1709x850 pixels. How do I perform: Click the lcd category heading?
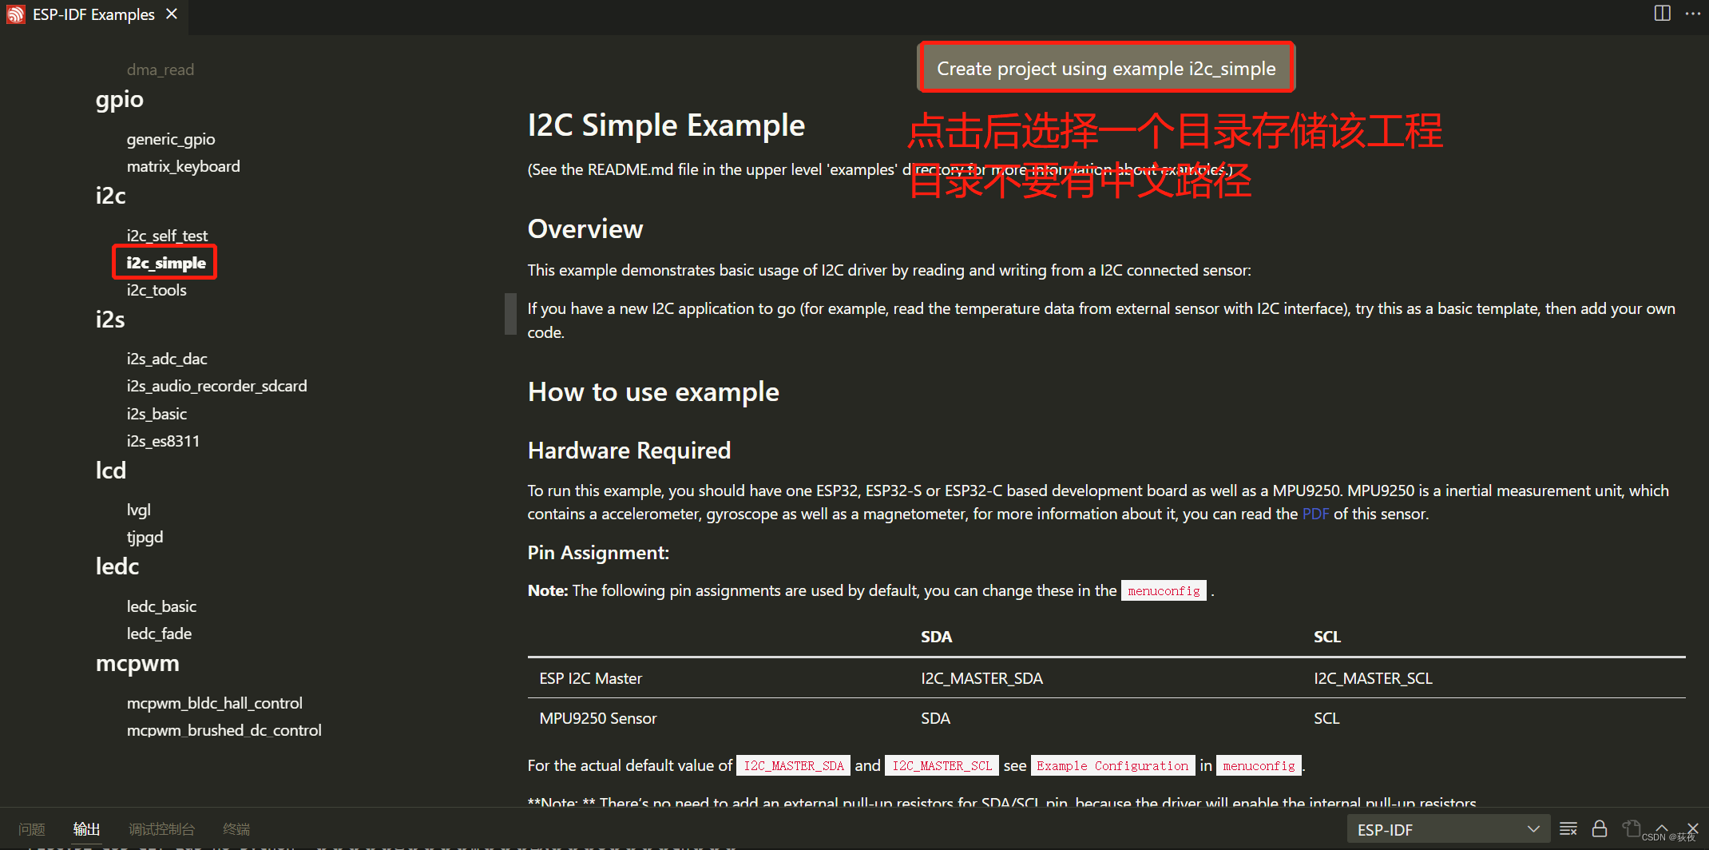(x=111, y=471)
